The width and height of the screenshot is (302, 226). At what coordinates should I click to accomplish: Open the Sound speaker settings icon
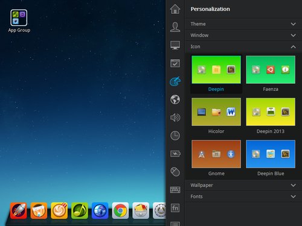click(175, 118)
